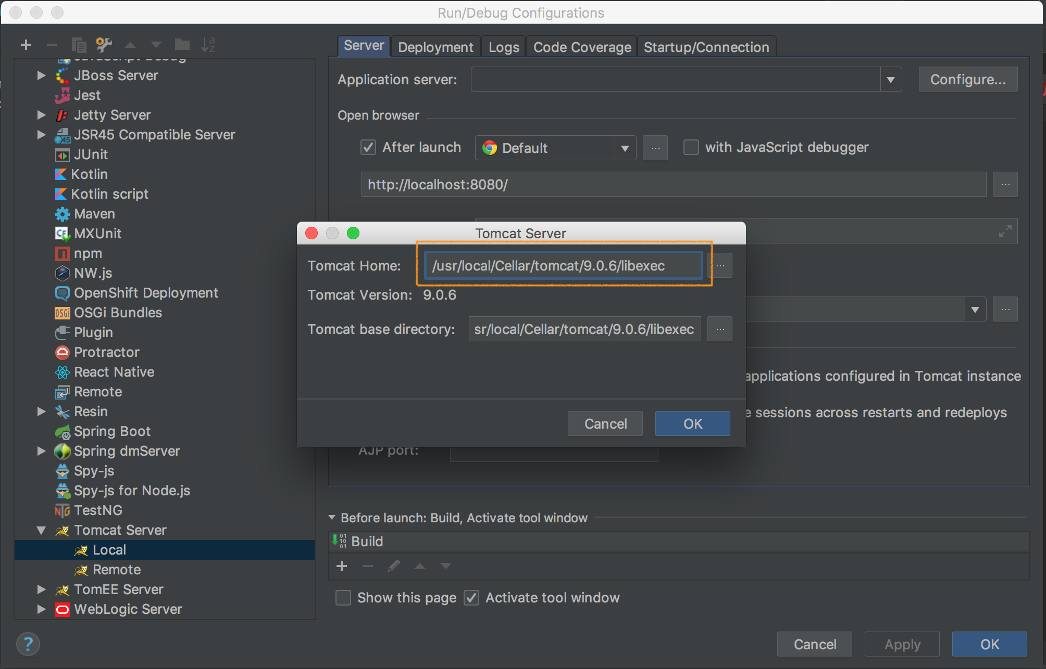Select Spring Boot configuration type

111,431
